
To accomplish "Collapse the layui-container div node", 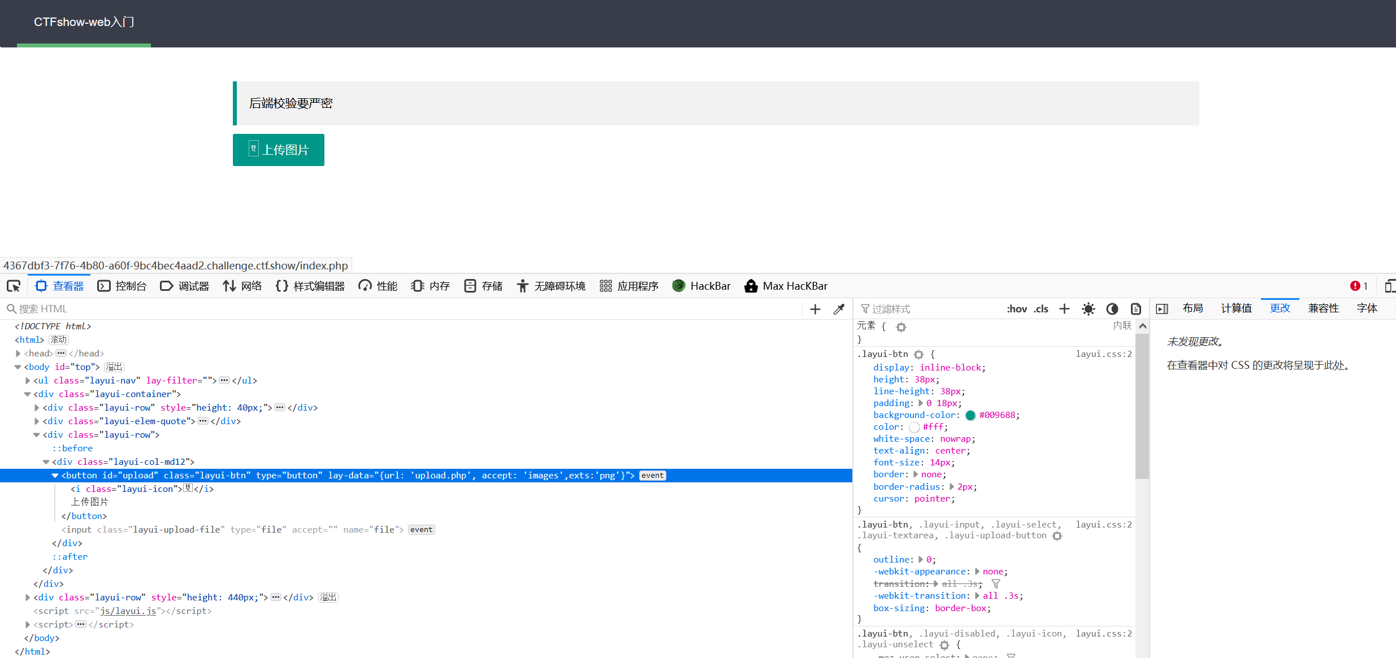I will (x=27, y=394).
